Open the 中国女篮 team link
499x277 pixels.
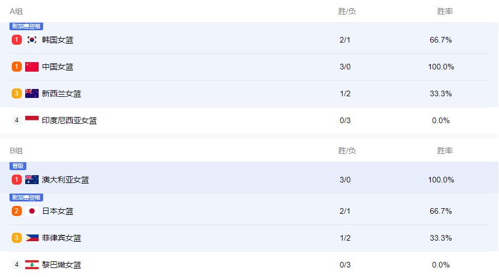click(58, 67)
